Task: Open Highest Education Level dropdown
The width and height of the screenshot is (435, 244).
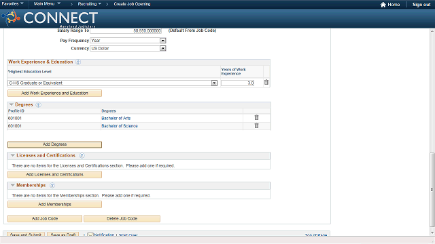Action: coord(214,83)
